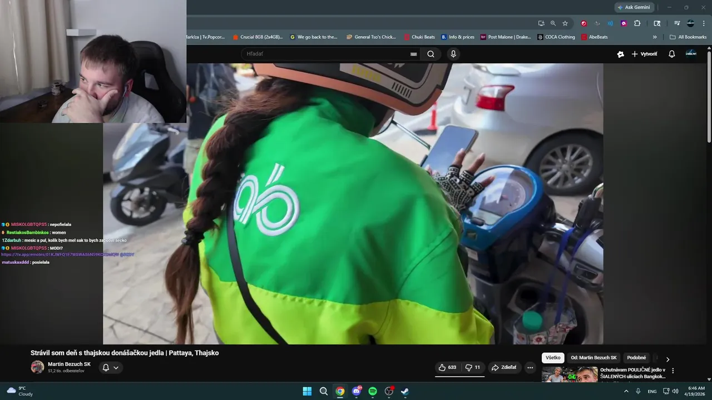Show more filter chips with right arrow

667,359
